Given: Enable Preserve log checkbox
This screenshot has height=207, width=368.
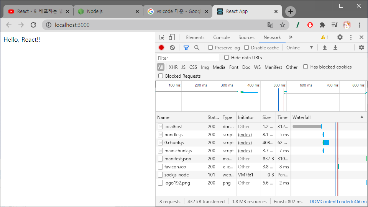Looking at the screenshot, I should [210, 47].
